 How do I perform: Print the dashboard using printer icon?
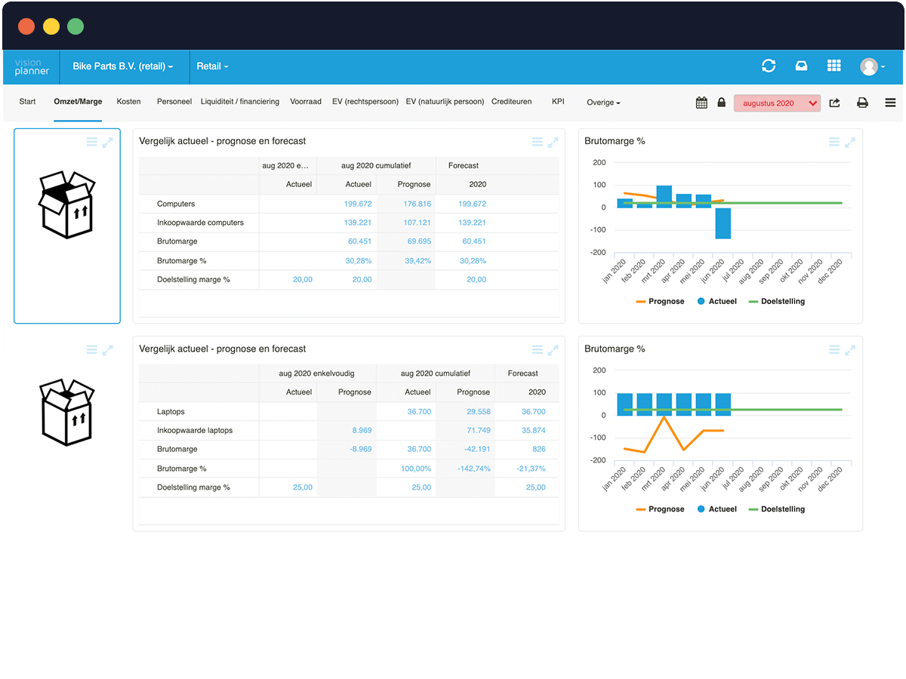[x=862, y=103]
